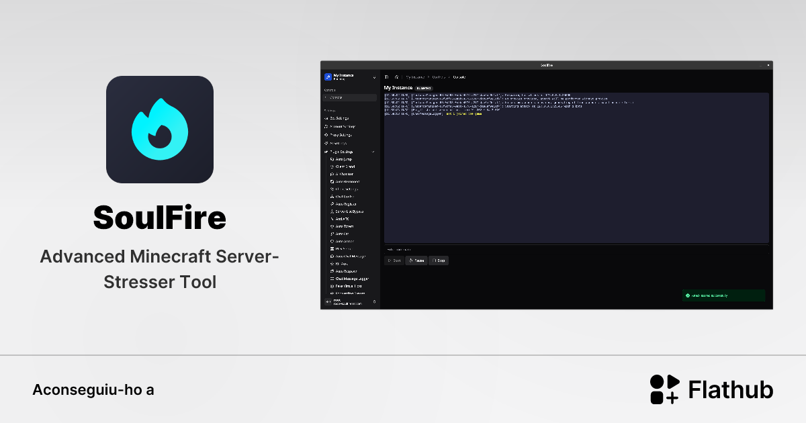This screenshot has width=806, height=423.
Task: Open Proxy Settings
Action: [345, 134]
